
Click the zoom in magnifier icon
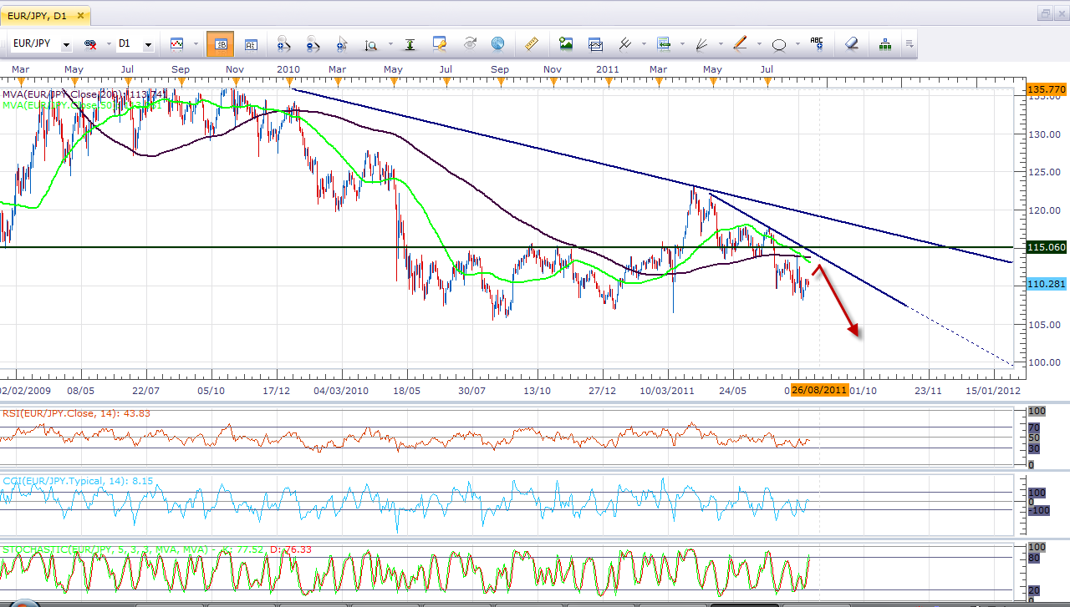click(283, 44)
